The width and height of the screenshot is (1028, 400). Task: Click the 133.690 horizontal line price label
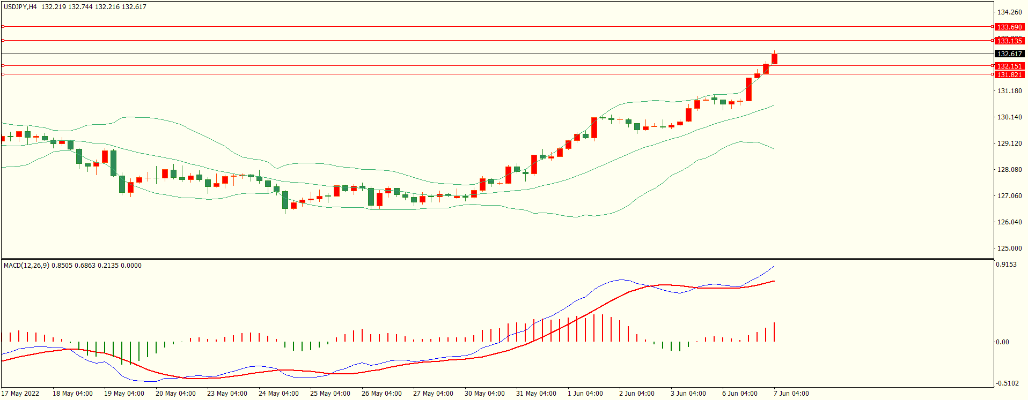pyautogui.click(x=1009, y=27)
